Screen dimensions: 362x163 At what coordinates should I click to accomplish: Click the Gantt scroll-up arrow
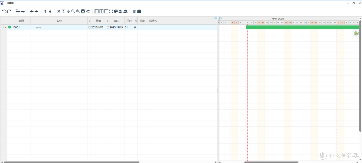pos(360,18)
